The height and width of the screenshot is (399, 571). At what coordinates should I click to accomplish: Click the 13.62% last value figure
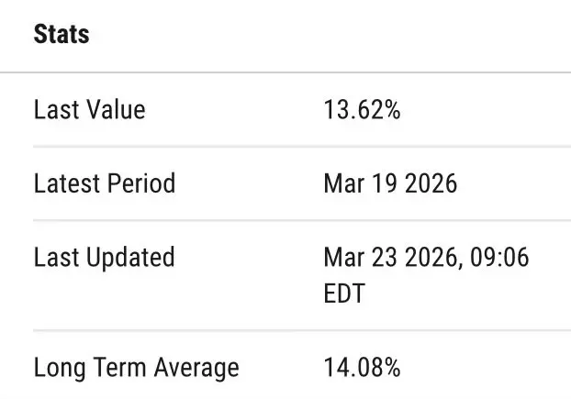tap(362, 110)
